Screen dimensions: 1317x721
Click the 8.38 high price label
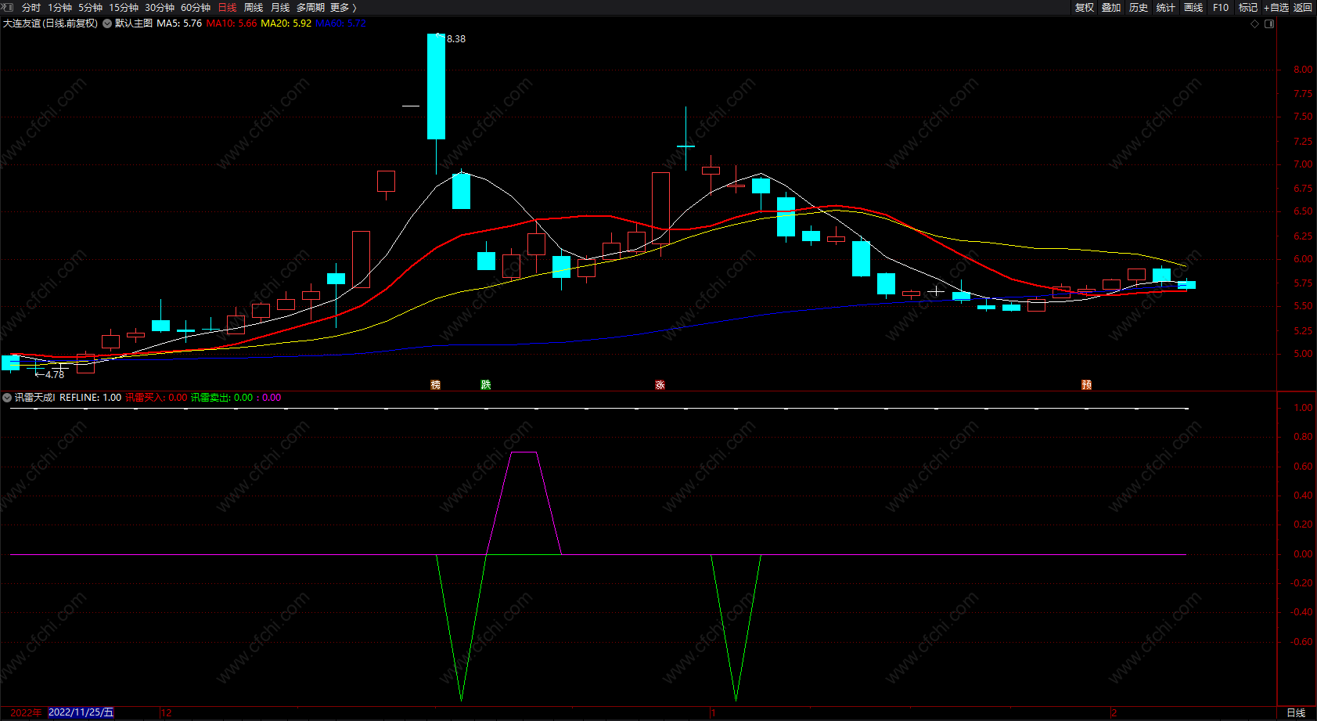[x=456, y=39]
